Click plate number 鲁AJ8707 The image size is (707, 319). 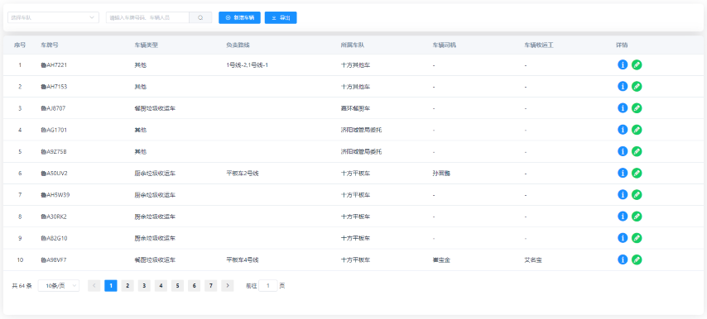54,108
